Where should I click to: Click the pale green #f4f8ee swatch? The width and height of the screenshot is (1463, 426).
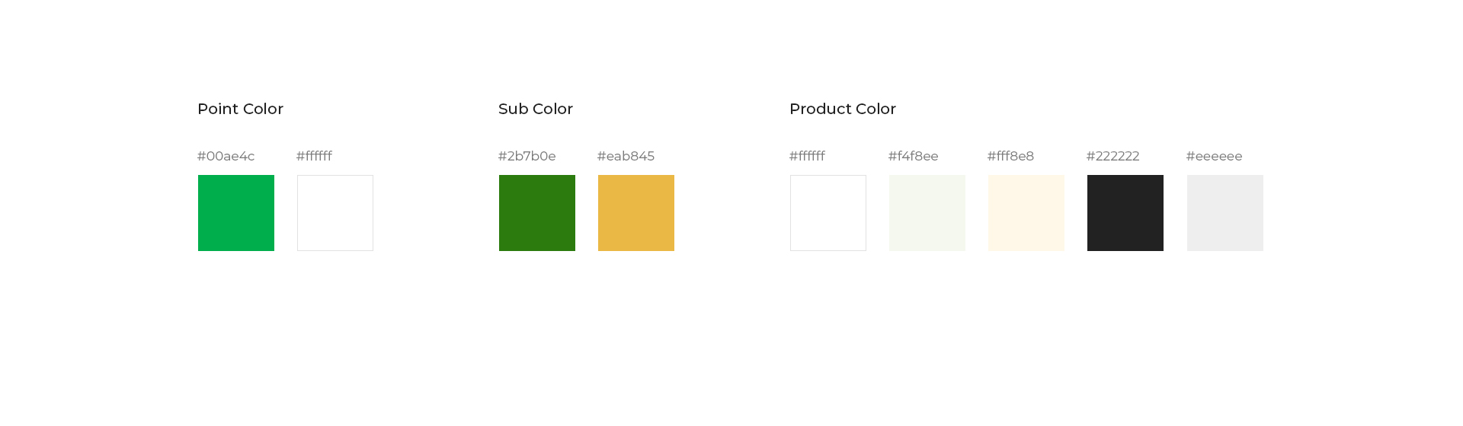coord(927,213)
